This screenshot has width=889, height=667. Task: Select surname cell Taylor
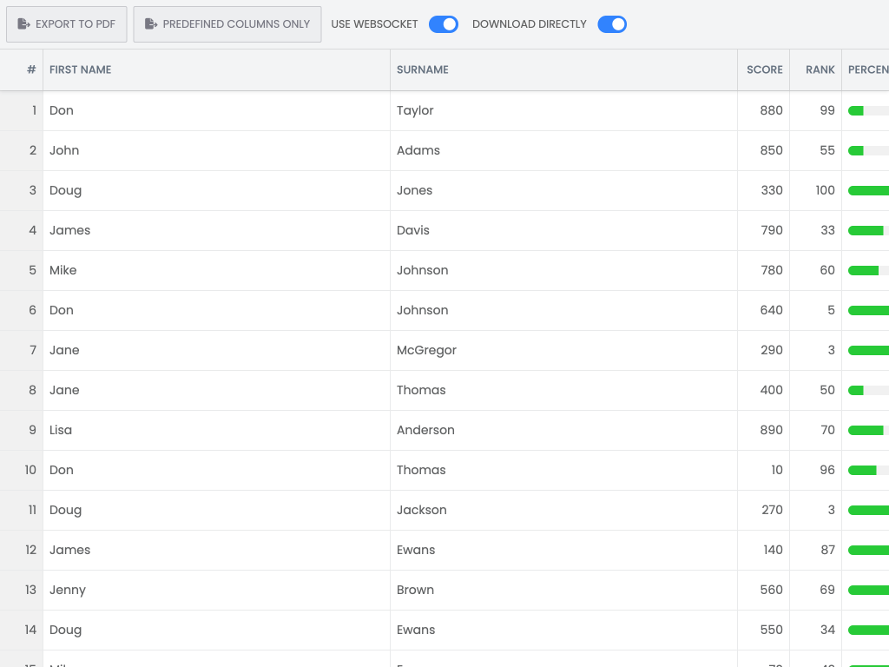[563, 110]
